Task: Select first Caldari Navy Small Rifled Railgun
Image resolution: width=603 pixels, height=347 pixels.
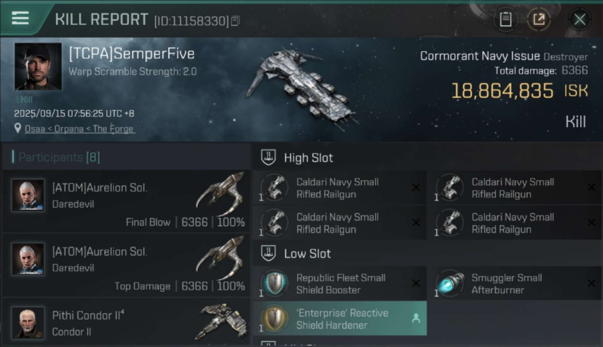Action: coord(340,188)
